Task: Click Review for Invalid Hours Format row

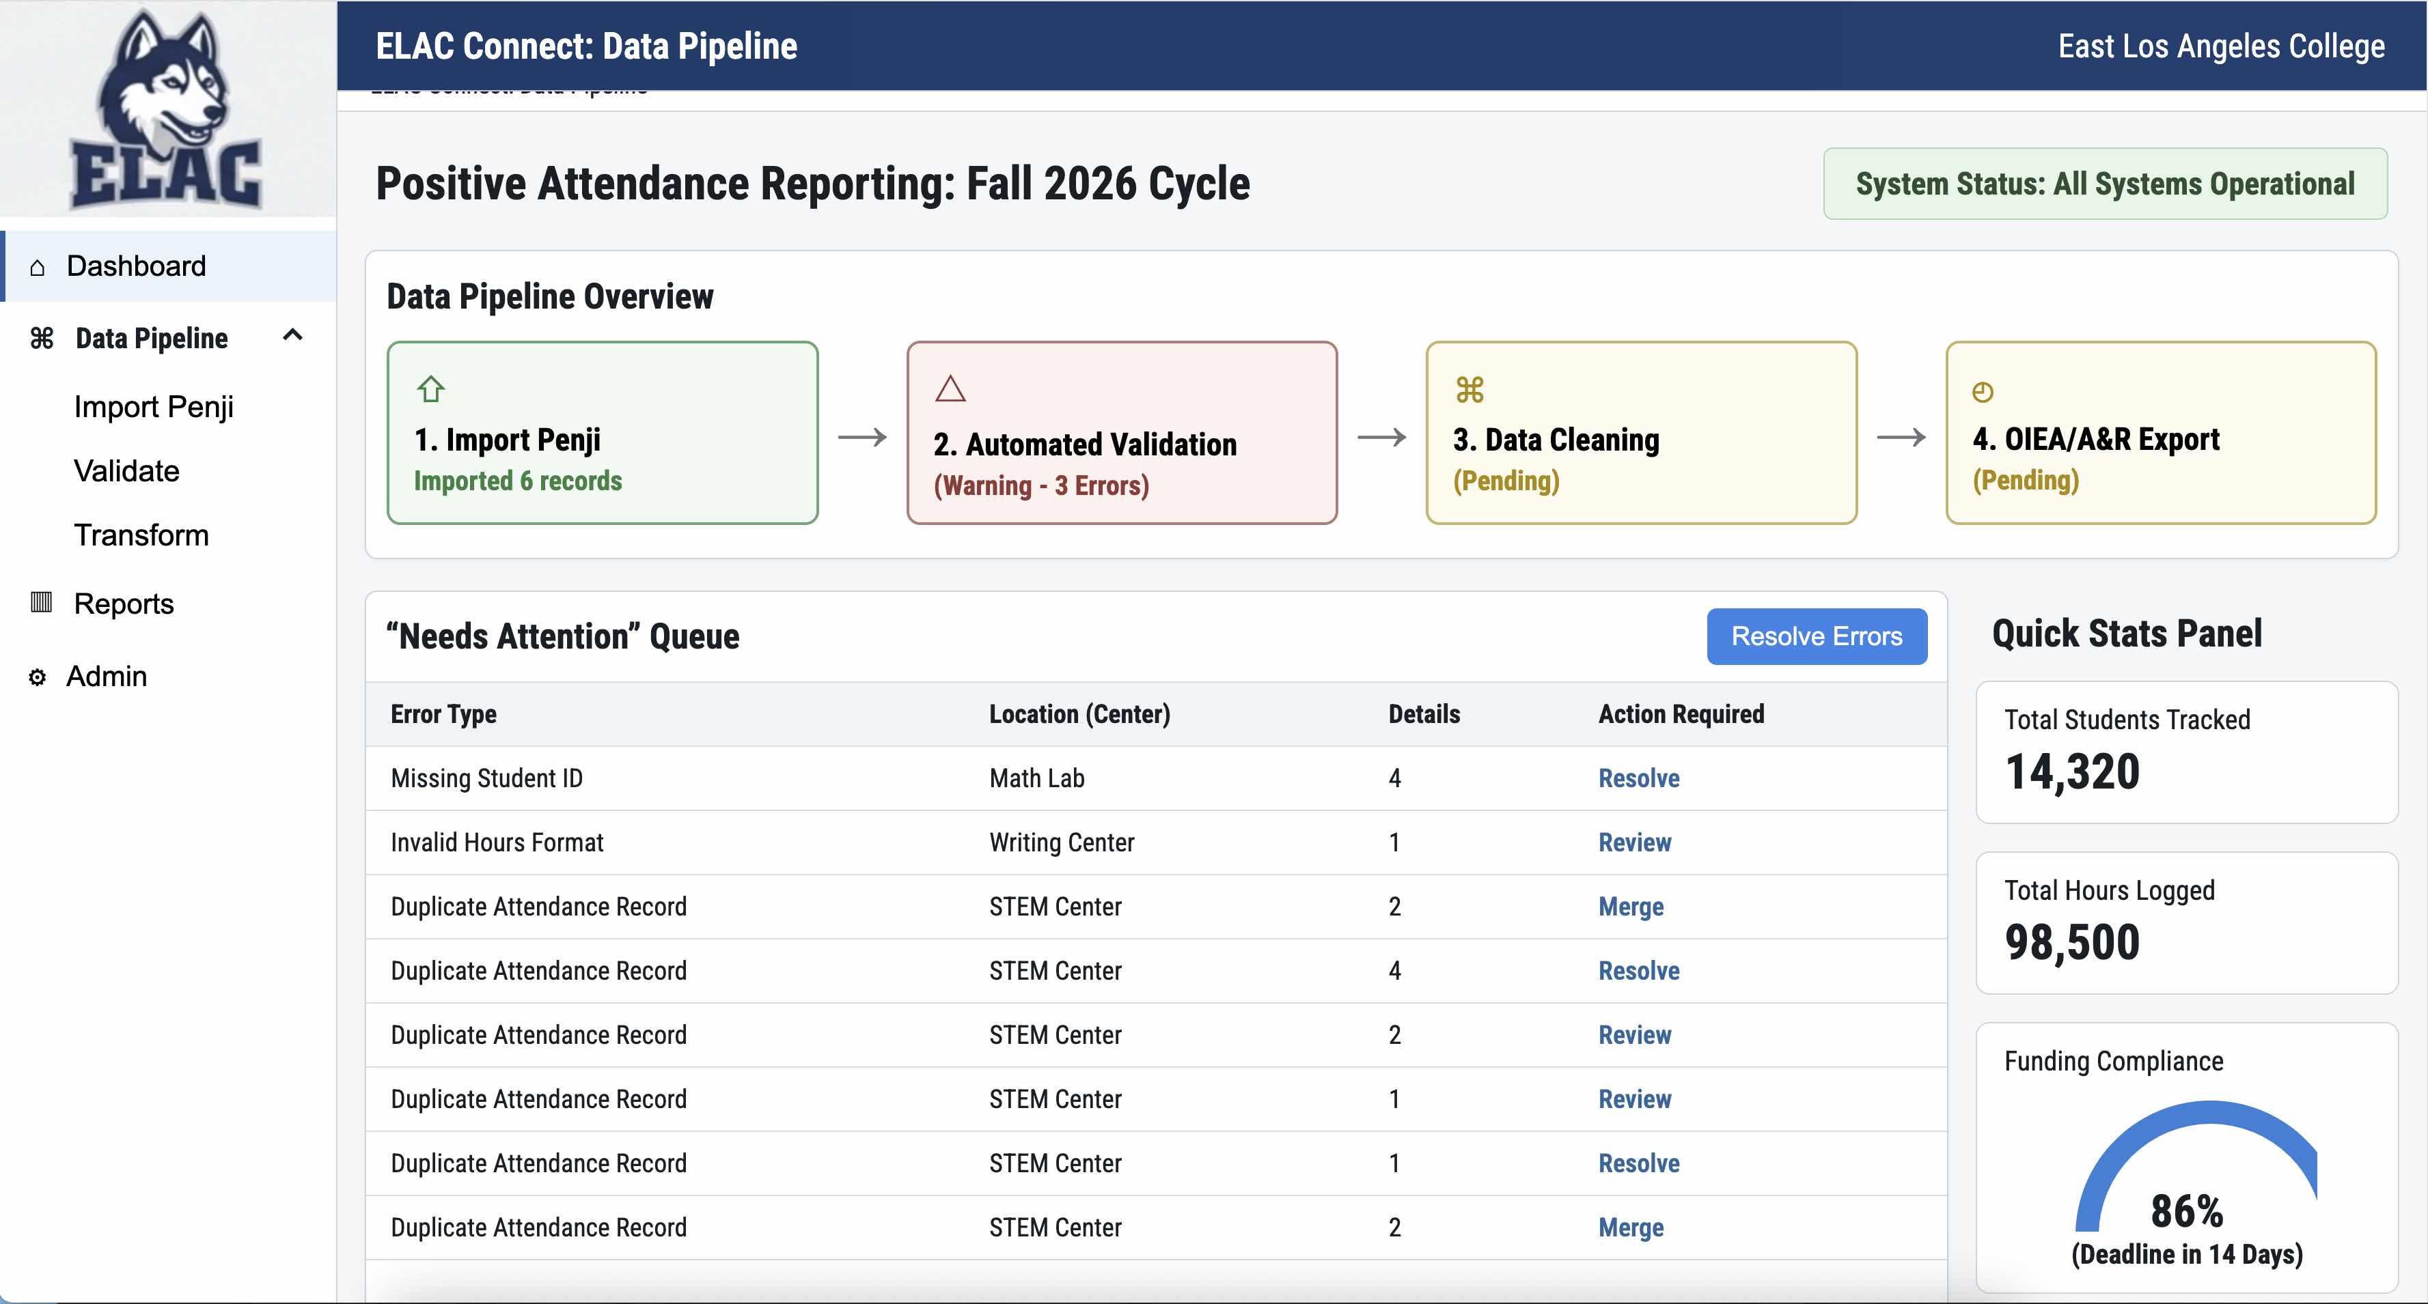Action: point(1634,843)
